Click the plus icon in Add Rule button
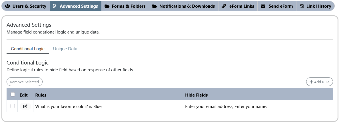This screenshot has height=123, width=339. (311, 82)
